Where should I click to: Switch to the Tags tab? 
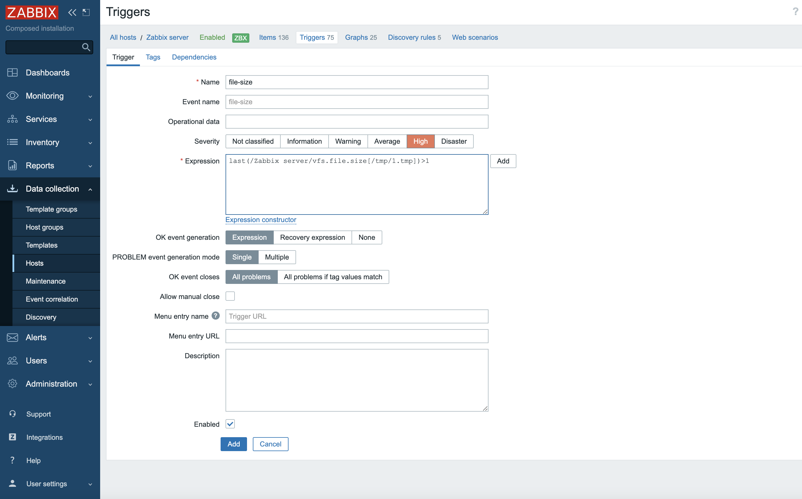153,57
